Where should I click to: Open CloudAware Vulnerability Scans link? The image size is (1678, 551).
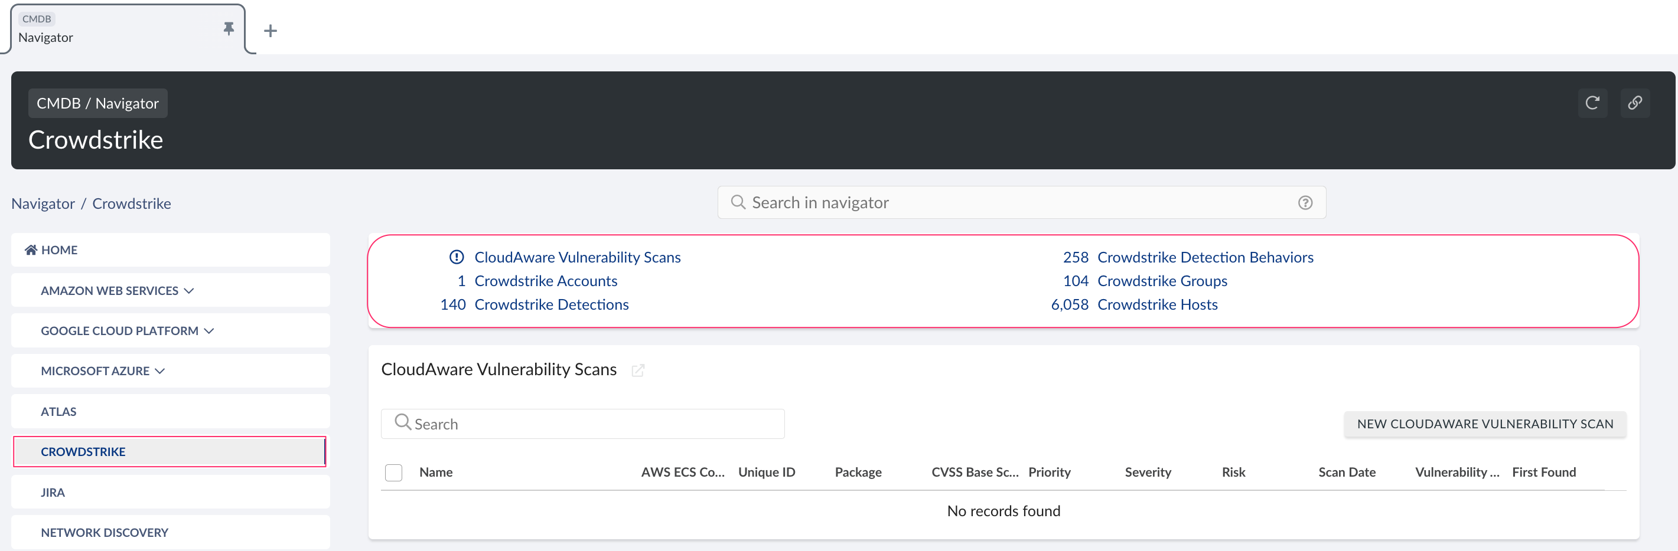[x=577, y=258]
